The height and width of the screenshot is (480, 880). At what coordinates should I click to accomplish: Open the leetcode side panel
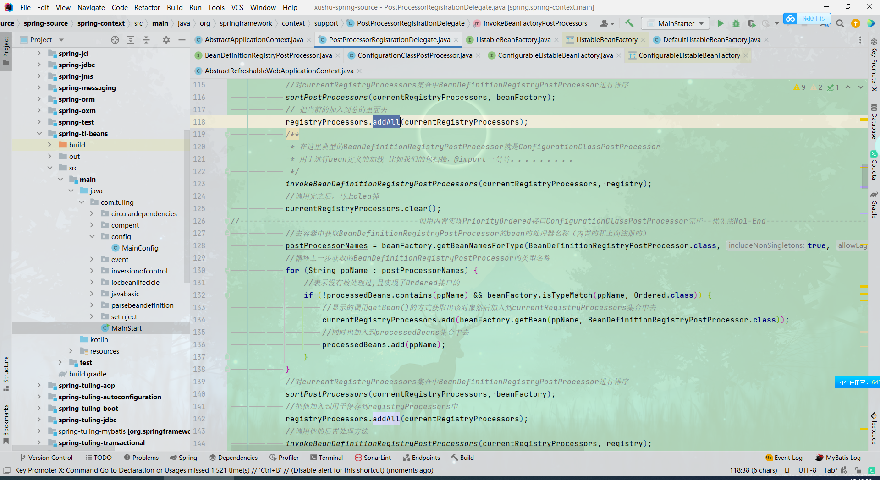tap(874, 428)
